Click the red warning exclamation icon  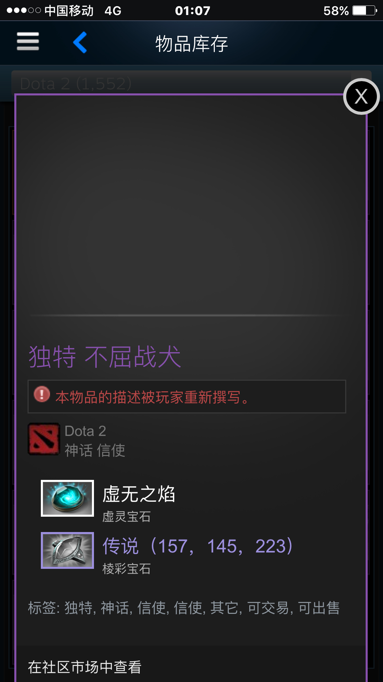coord(42,394)
